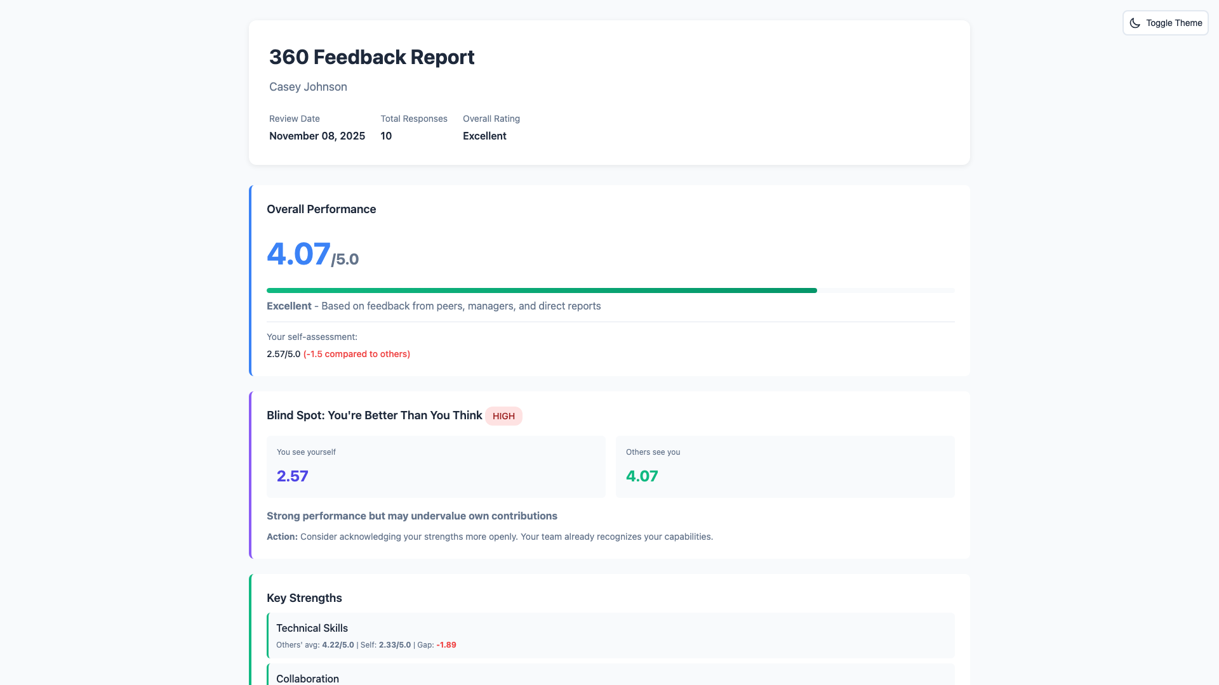Screen dimensions: 1219x685
Task: Select the Overall Rating Excellent label
Action: pos(484,136)
